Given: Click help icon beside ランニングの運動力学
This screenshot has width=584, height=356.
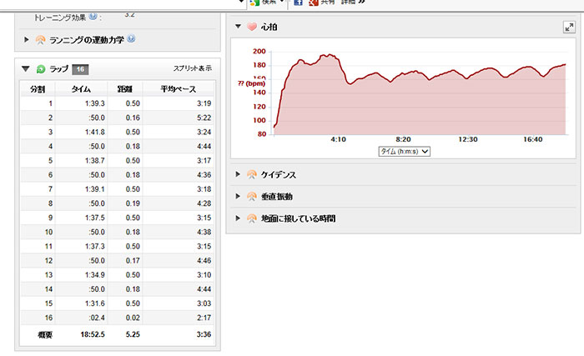Looking at the screenshot, I should [131, 39].
